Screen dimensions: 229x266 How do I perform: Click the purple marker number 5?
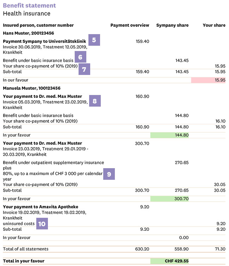tap(94, 40)
